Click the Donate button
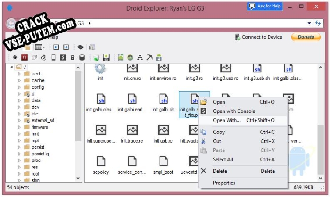The width and height of the screenshot is (330, 197). pos(306,37)
